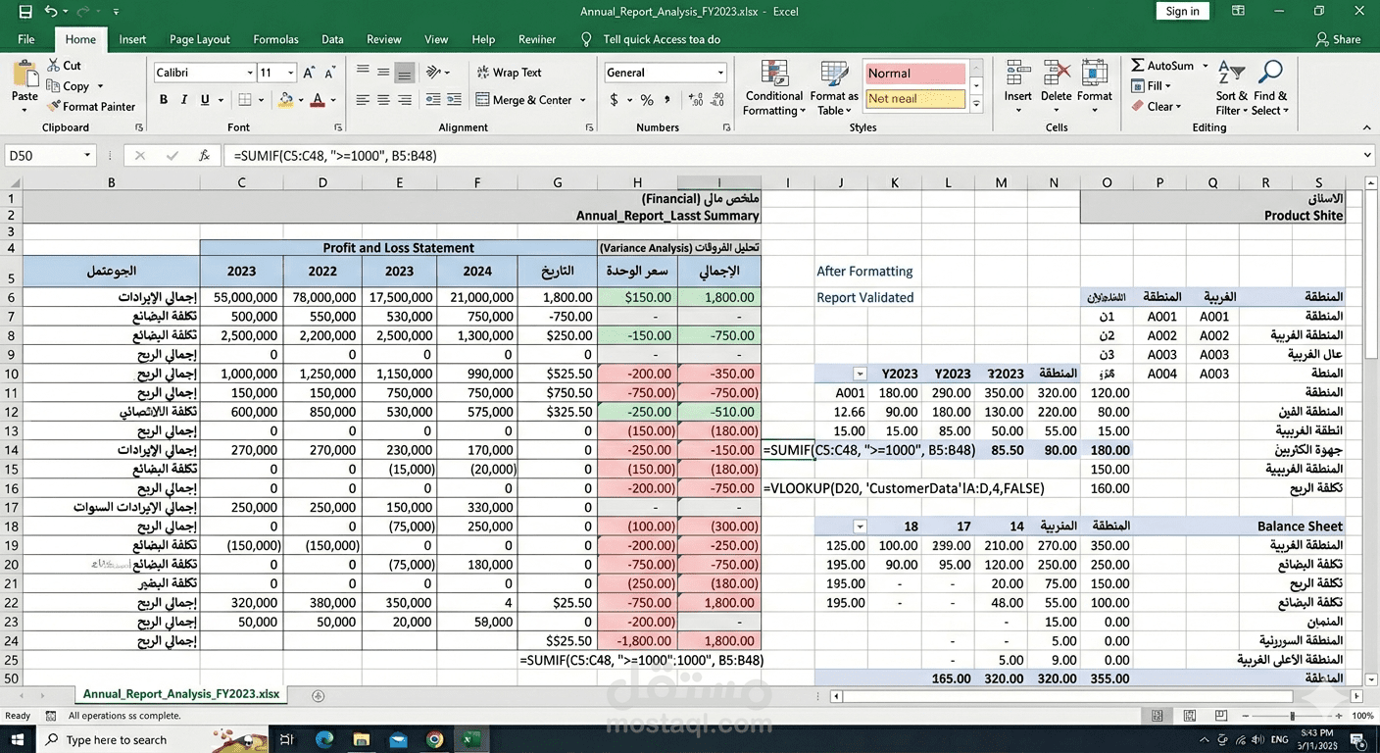Apply percent style format

[x=647, y=100]
